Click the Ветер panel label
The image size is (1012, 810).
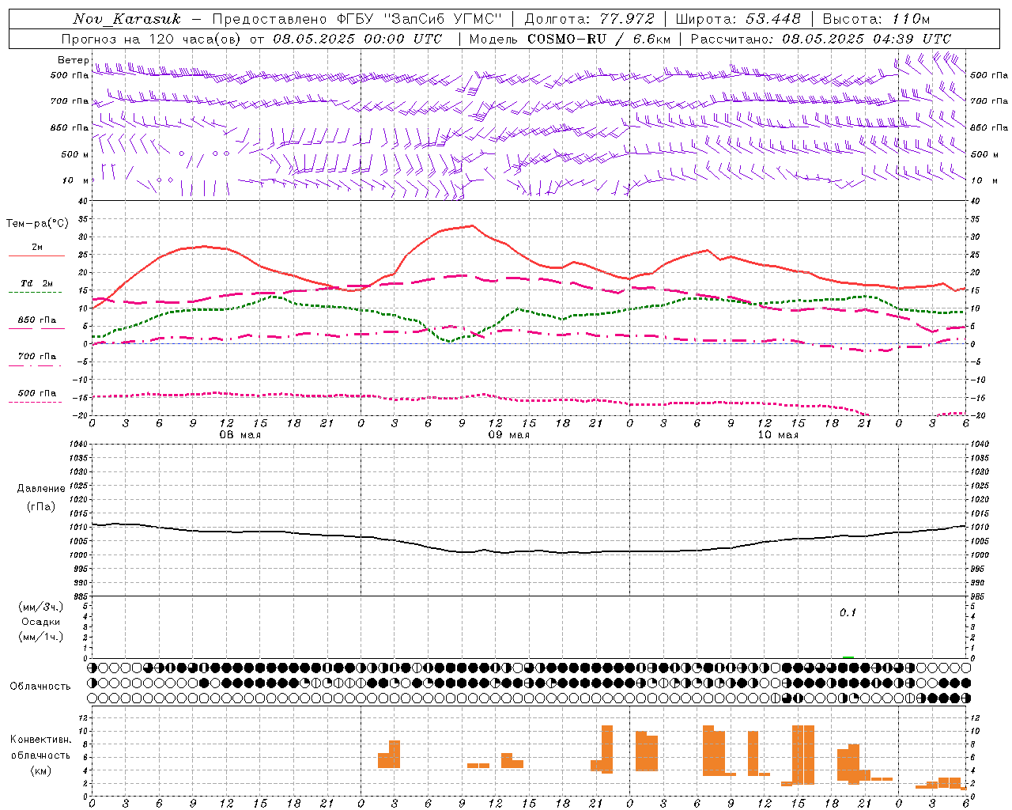click(x=73, y=60)
